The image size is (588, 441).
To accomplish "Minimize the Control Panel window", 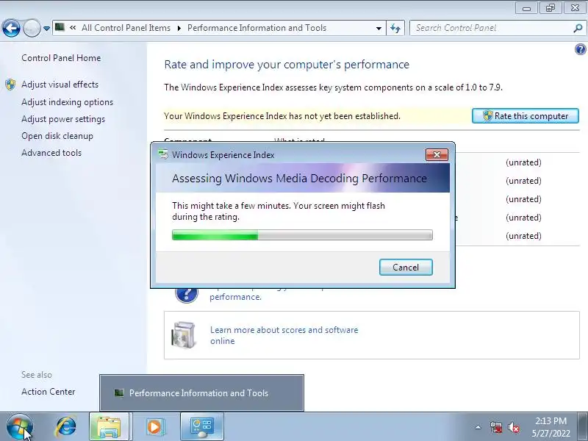I will 526,8.
